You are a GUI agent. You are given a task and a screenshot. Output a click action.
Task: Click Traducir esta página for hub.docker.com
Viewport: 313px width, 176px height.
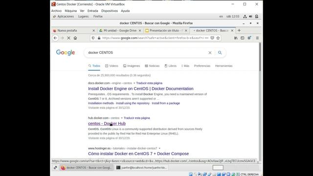click(x=137, y=118)
